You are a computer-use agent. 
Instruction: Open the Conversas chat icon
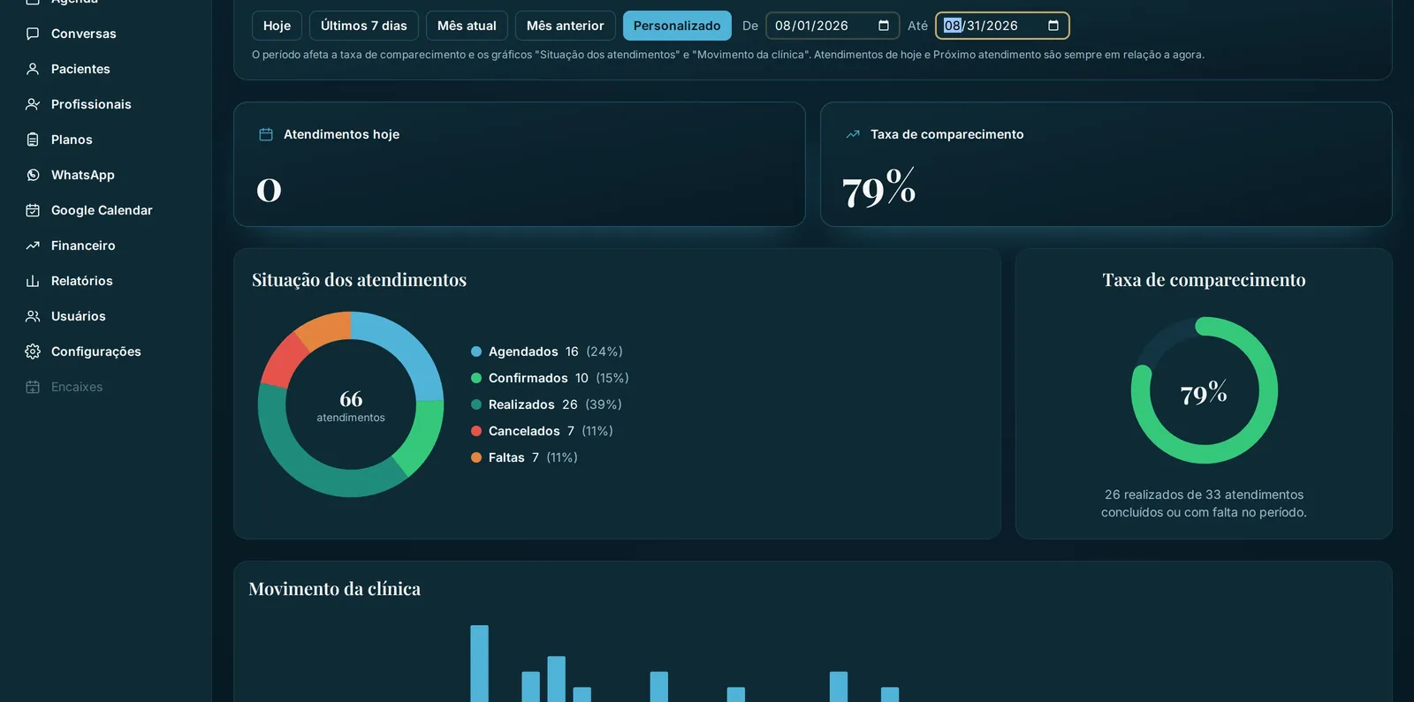coord(33,34)
